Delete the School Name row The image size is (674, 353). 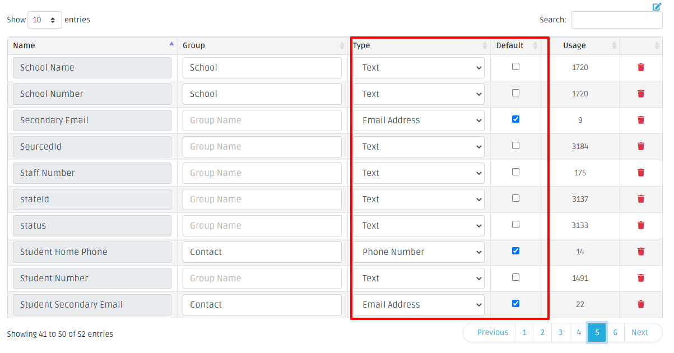pyautogui.click(x=641, y=67)
